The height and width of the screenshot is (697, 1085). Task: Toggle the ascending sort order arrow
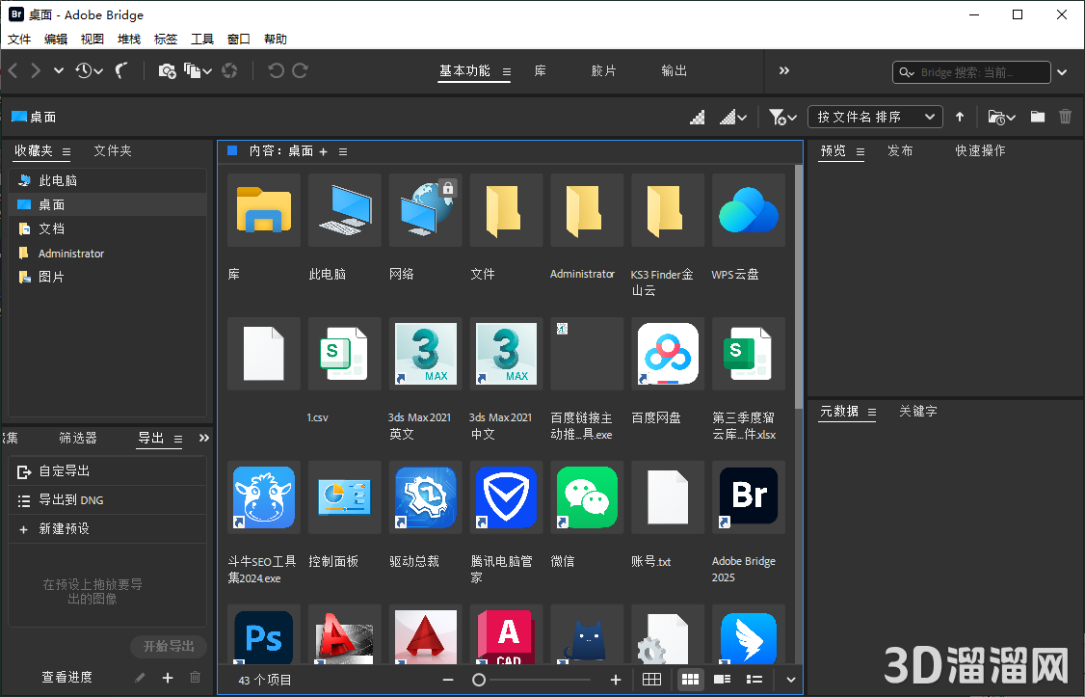point(960,117)
